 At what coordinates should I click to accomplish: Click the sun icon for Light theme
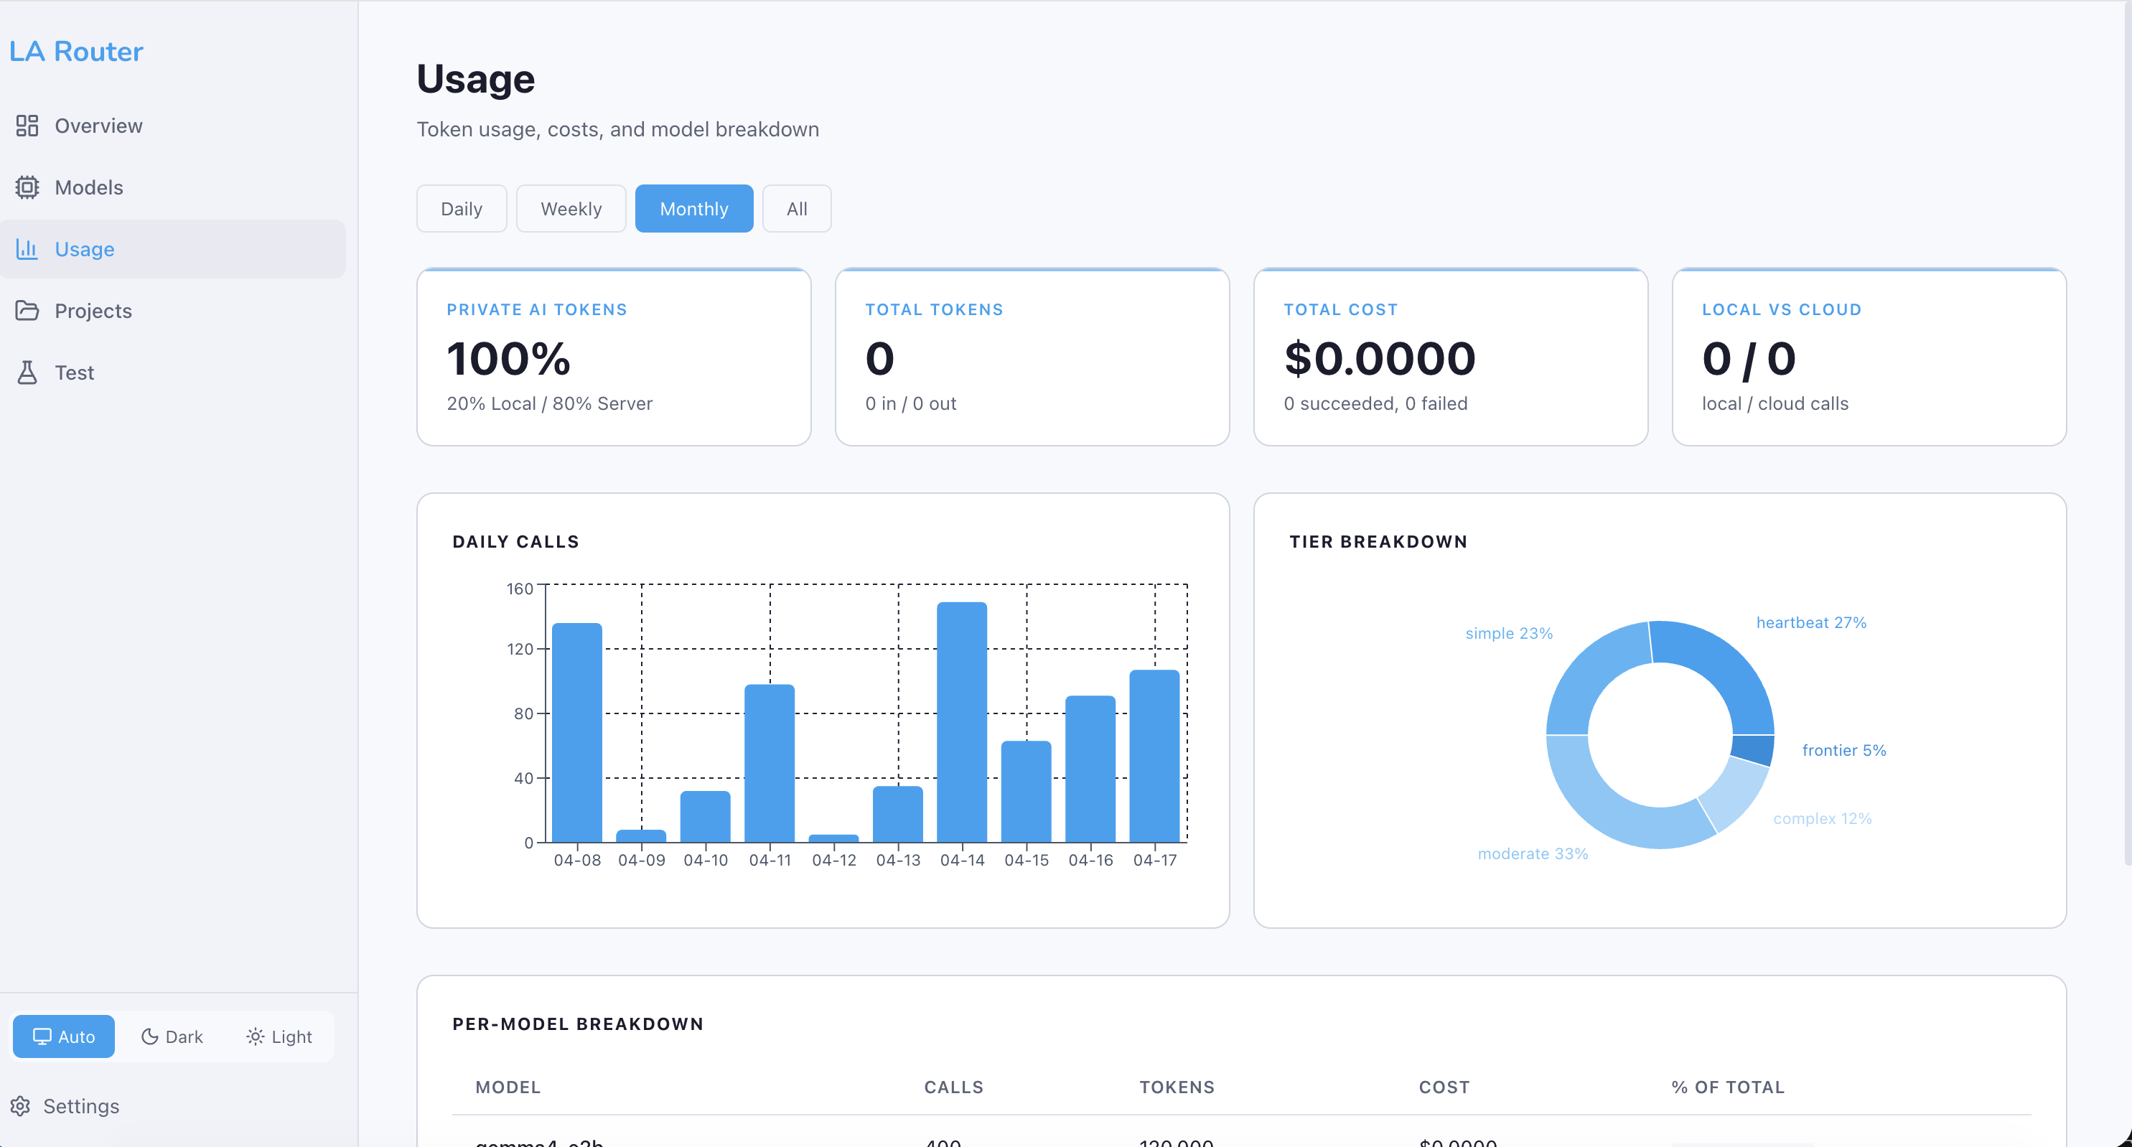pyautogui.click(x=255, y=1036)
